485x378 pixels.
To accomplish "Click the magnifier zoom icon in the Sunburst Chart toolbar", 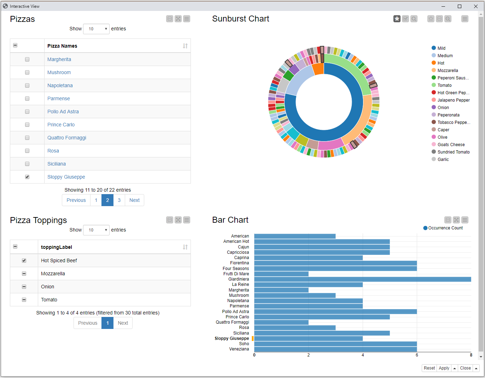I will [x=414, y=19].
